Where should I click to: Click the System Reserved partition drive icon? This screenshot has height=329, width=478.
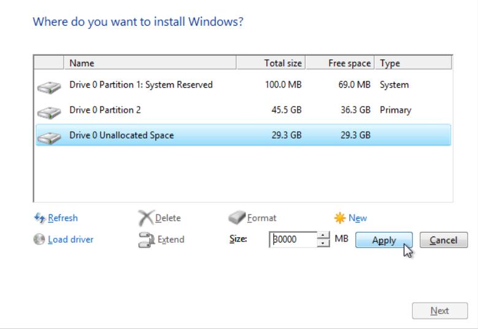pyautogui.click(x=48, y=86)
